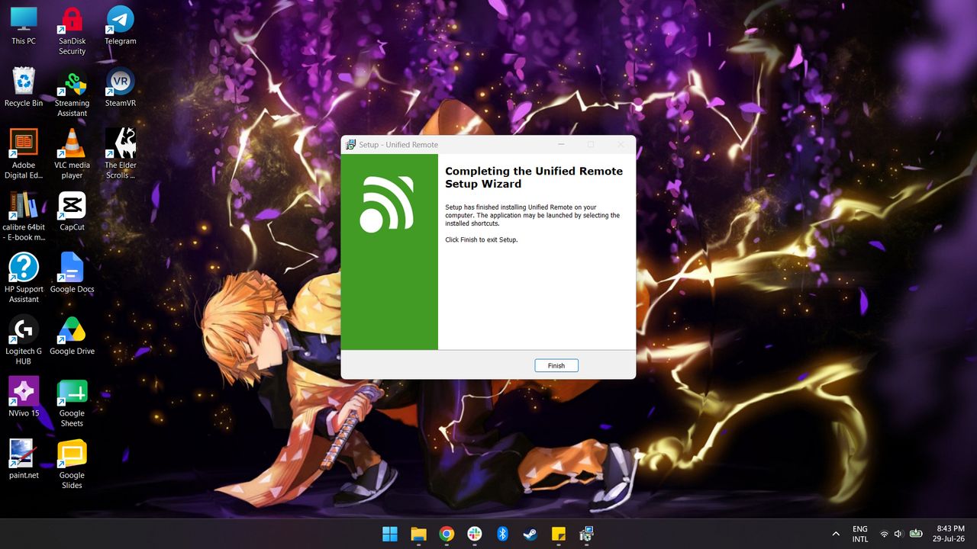Click the Bluetooth taskbar icon

502,534
